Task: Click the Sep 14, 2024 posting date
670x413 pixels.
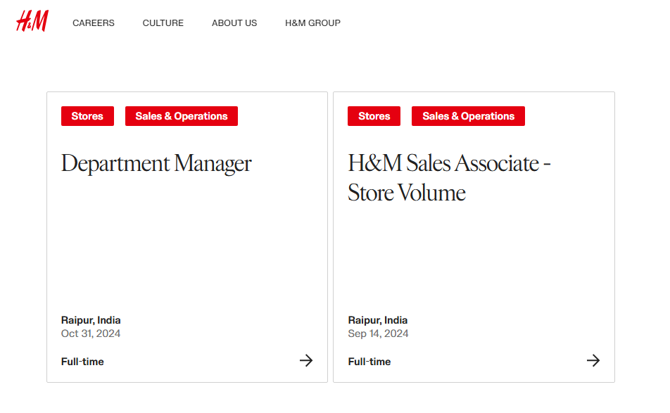Action: (378, 333)
